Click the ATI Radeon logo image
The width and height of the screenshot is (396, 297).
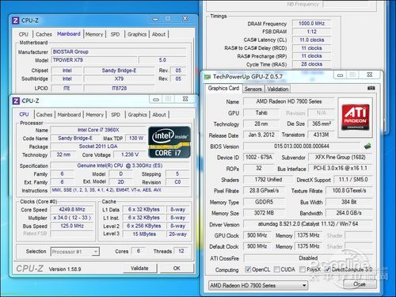pyautogui.click(x=356, y=117)
